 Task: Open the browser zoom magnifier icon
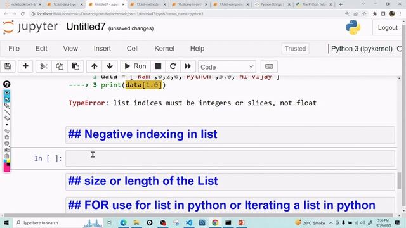click(347, 14)
